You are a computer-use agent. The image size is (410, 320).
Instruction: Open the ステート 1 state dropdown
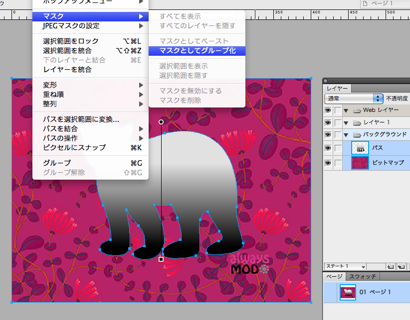(345, 267)
